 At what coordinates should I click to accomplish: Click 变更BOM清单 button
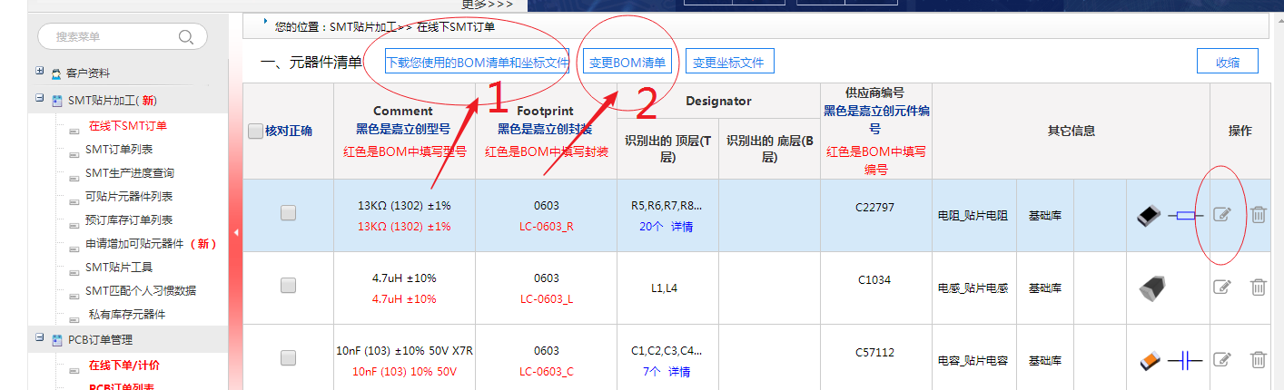(x=627, y=63)
